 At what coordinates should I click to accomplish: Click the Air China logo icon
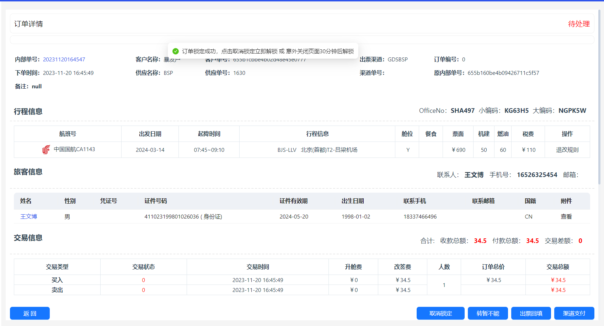click(x=46, y=150)
